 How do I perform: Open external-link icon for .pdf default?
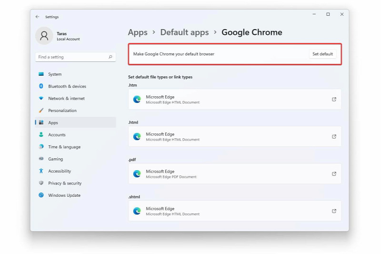click(x=334, y=173)
